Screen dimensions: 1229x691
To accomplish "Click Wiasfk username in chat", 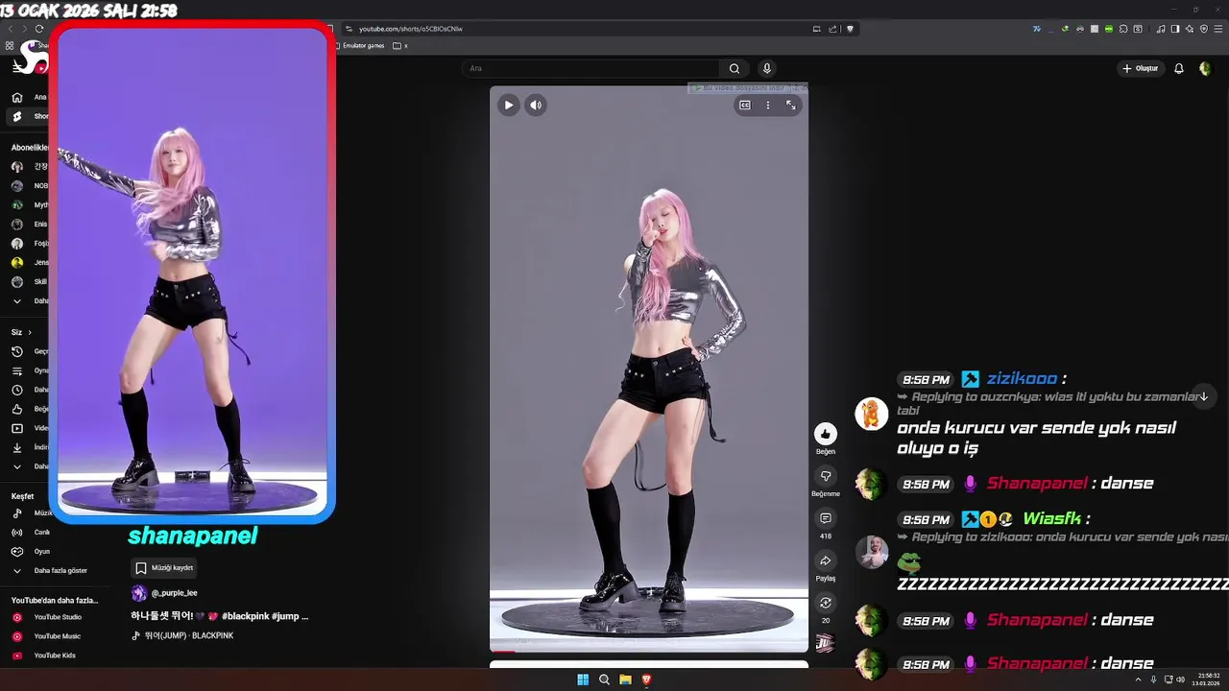I will pos(1051,518).
